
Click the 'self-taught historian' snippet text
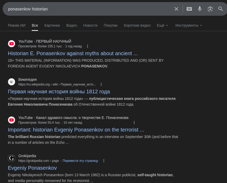155,175
